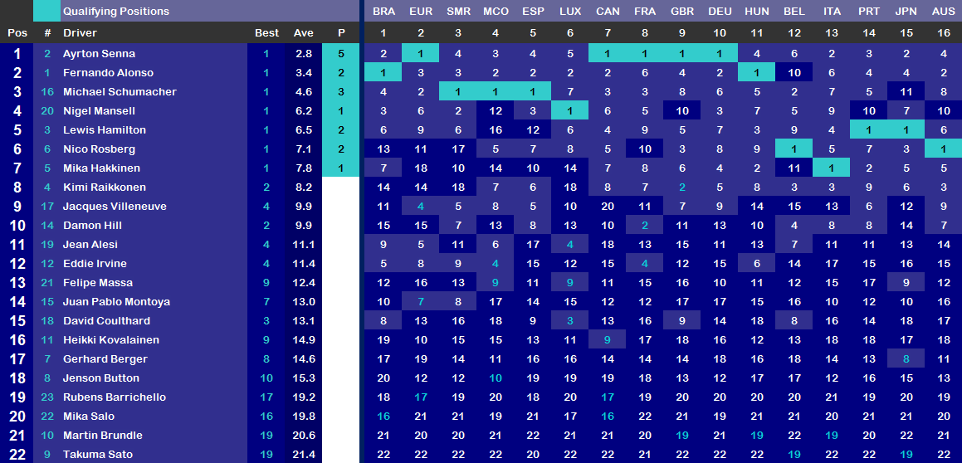Click the BRA race column header
Viewport: 962px width, 463px height.
384,12
